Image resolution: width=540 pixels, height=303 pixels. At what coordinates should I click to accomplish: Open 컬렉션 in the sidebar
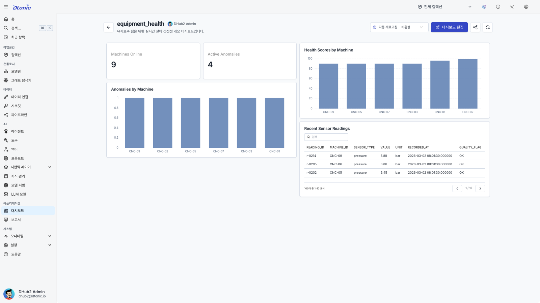[28, 55]
